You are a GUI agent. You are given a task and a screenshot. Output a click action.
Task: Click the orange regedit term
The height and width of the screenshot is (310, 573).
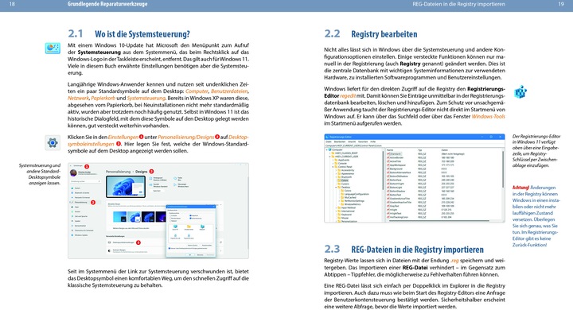click(348, 95)
